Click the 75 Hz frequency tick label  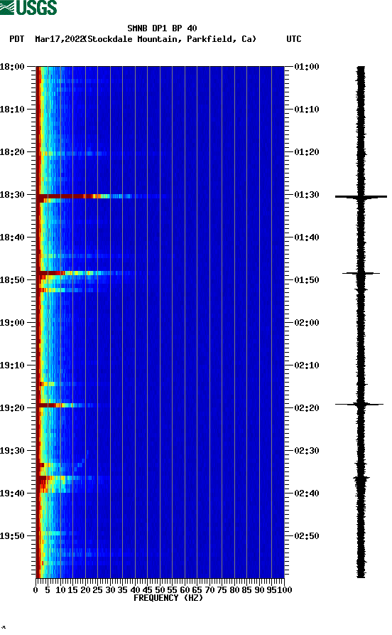point(222,590)
